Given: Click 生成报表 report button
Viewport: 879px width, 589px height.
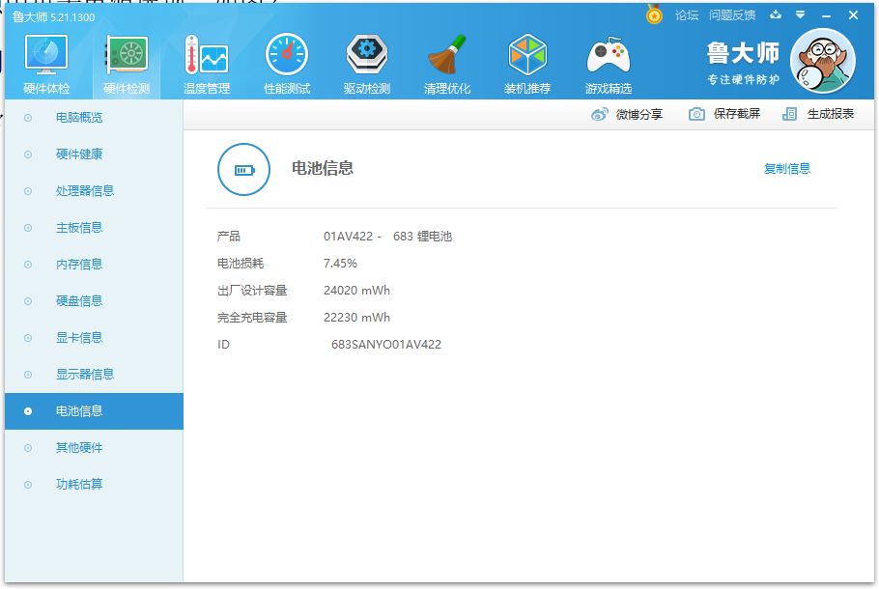Looking at the screenshot, I should point(818,114).
